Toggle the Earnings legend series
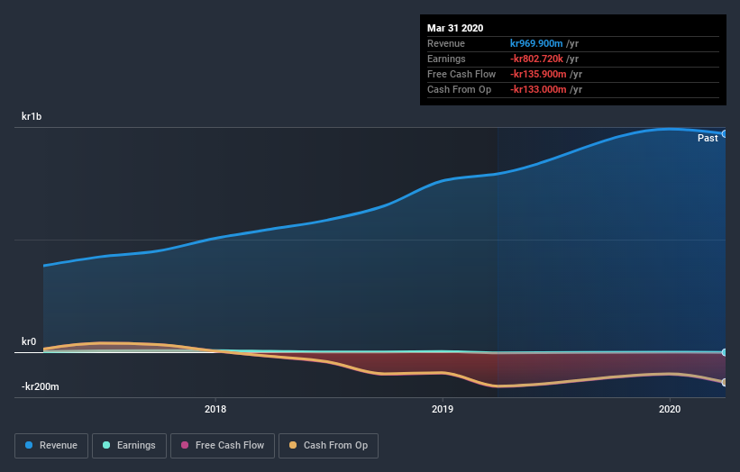 click(x=129, y=446)
